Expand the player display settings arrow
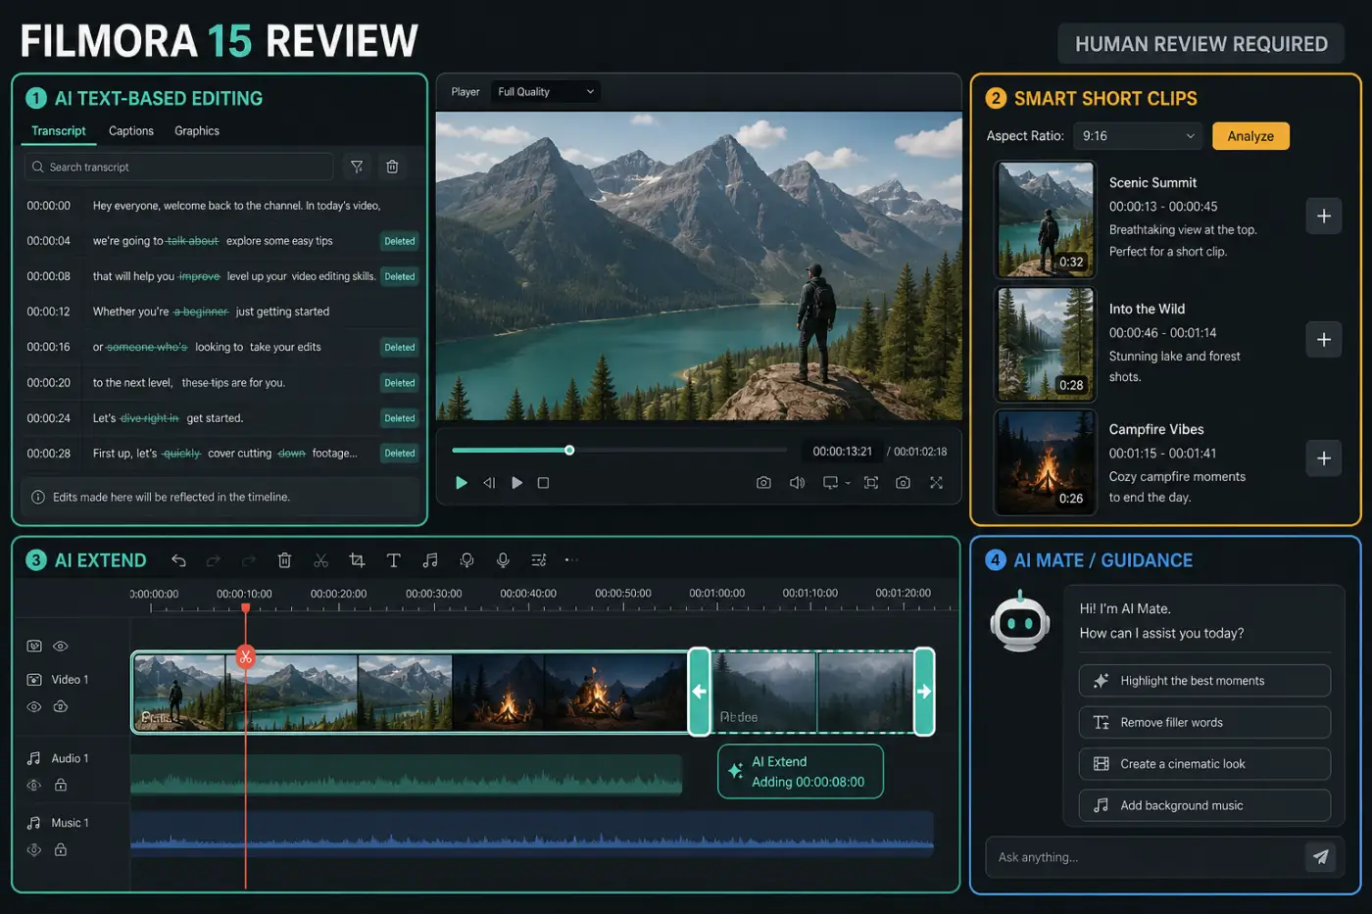 click(848, 483)
